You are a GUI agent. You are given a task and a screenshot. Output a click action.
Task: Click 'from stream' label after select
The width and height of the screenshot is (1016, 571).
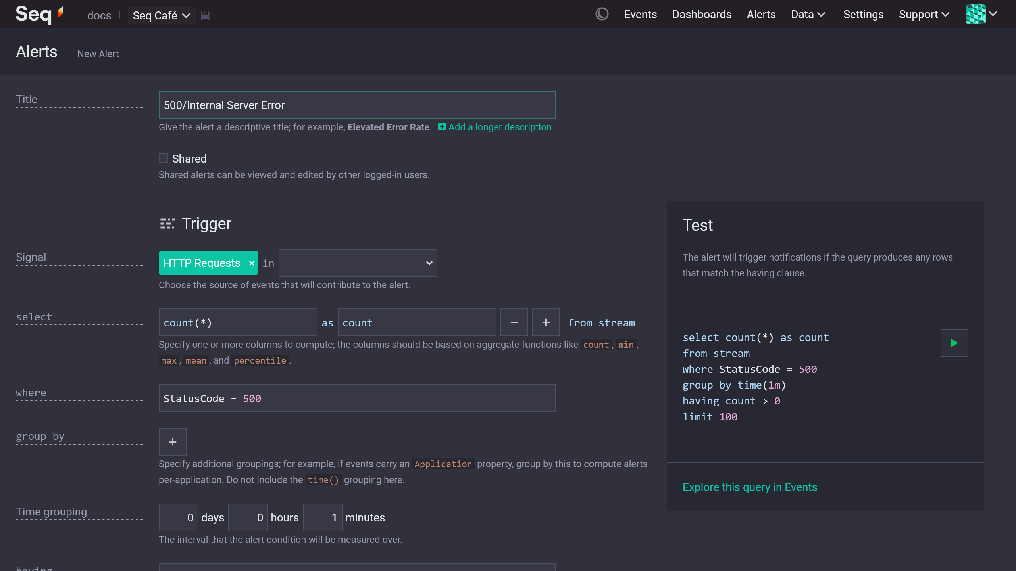pyautogui.click(x=601, y=323)
